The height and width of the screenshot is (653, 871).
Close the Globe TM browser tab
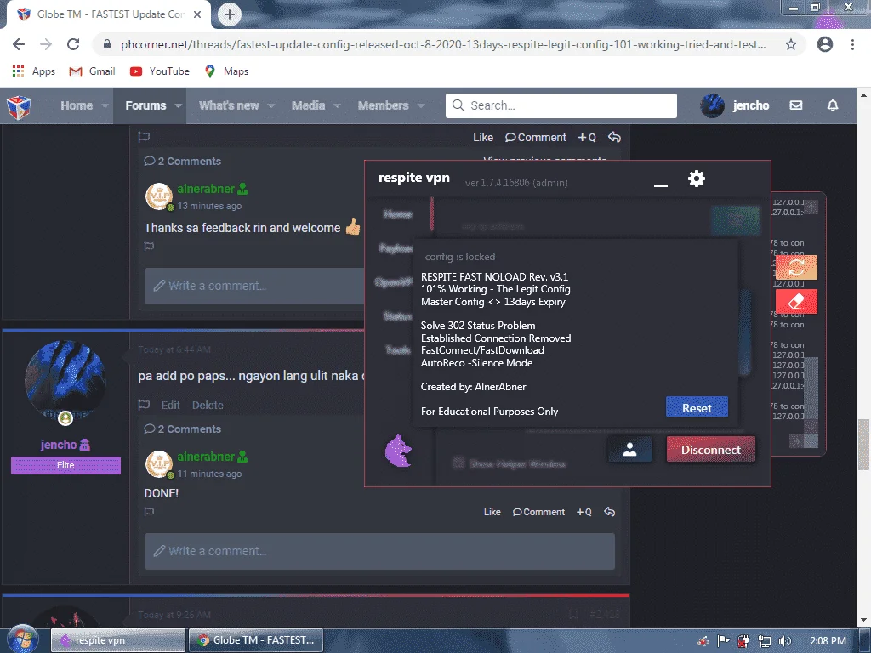[x=197, y=14]
